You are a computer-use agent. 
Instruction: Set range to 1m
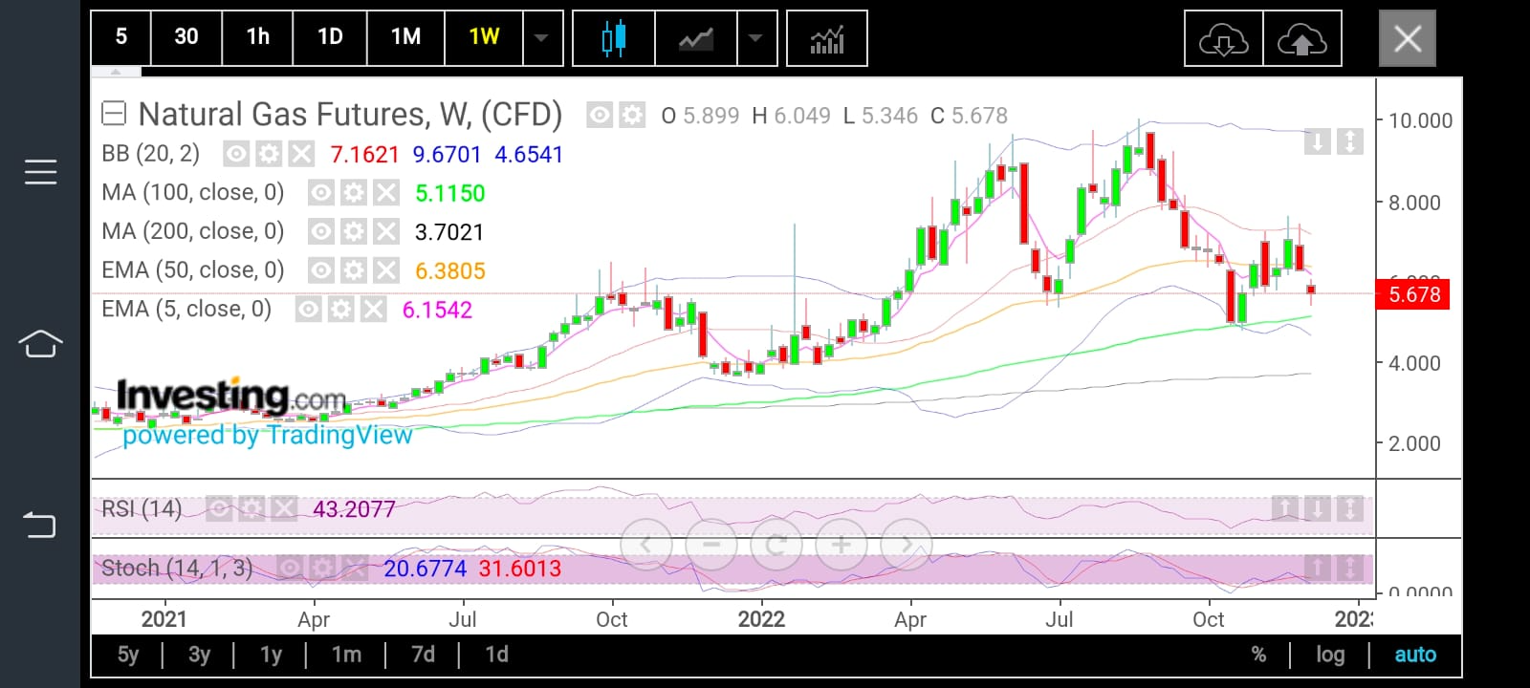(346, 655)
